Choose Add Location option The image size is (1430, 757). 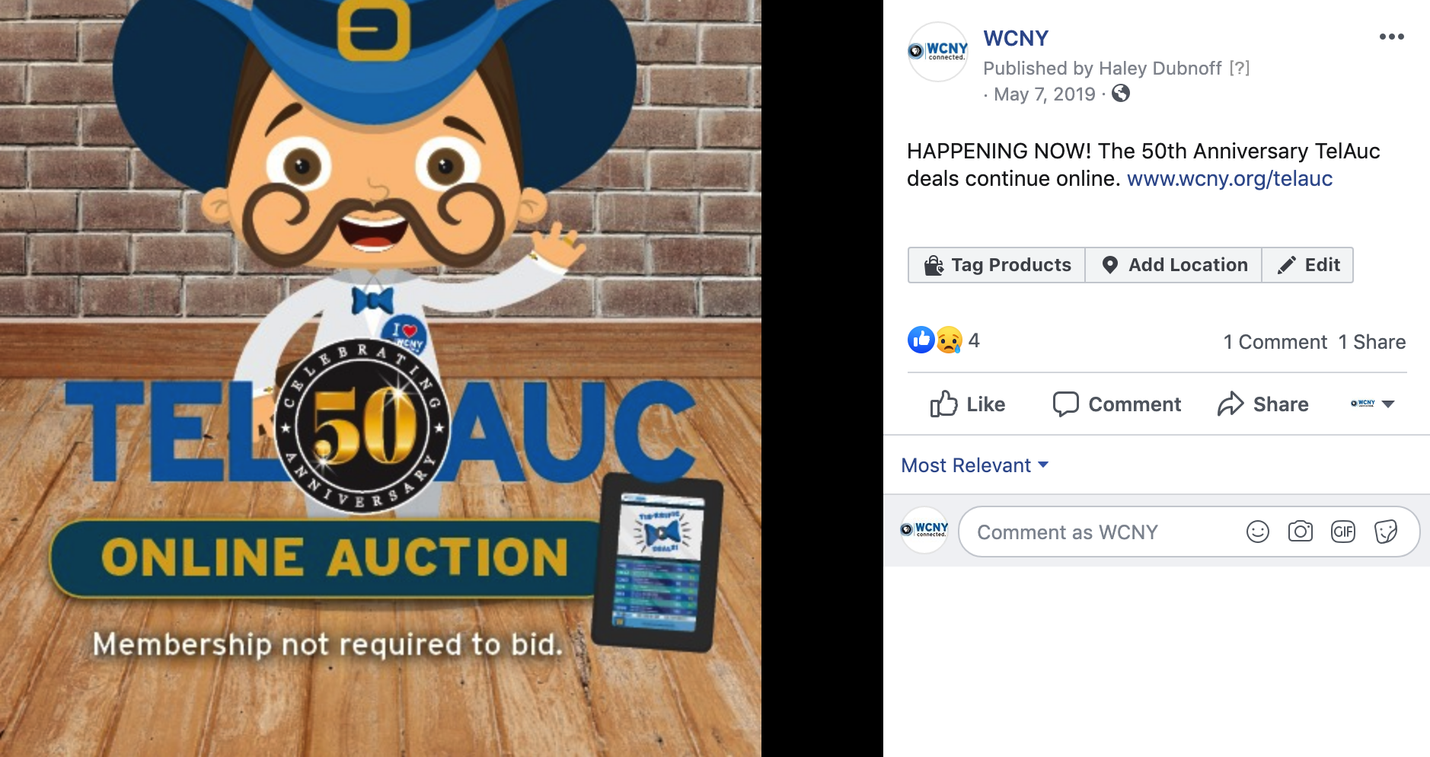[1173, 265]
